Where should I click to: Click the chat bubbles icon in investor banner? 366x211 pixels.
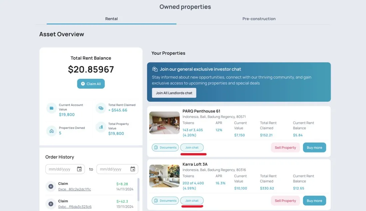click(x=155, y=69)
